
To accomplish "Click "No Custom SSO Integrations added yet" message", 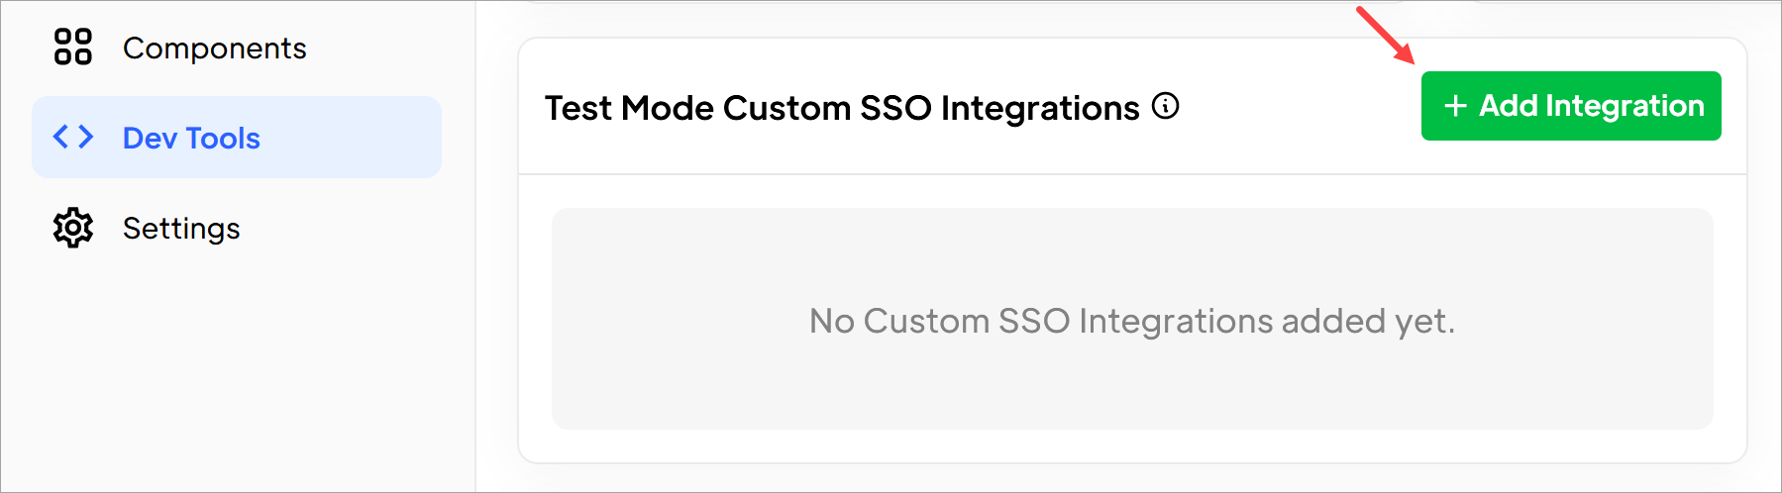I will (x=1132, y=321).
